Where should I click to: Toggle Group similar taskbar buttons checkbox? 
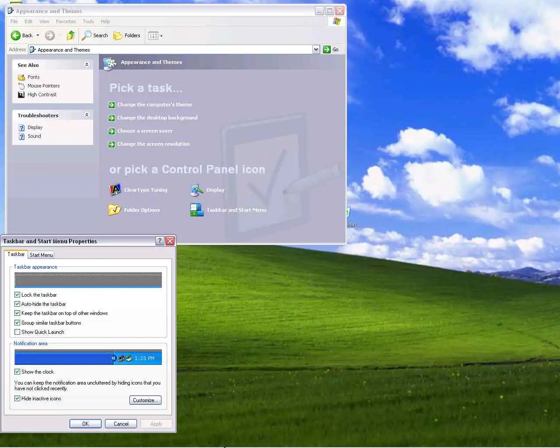pos(17,323)
